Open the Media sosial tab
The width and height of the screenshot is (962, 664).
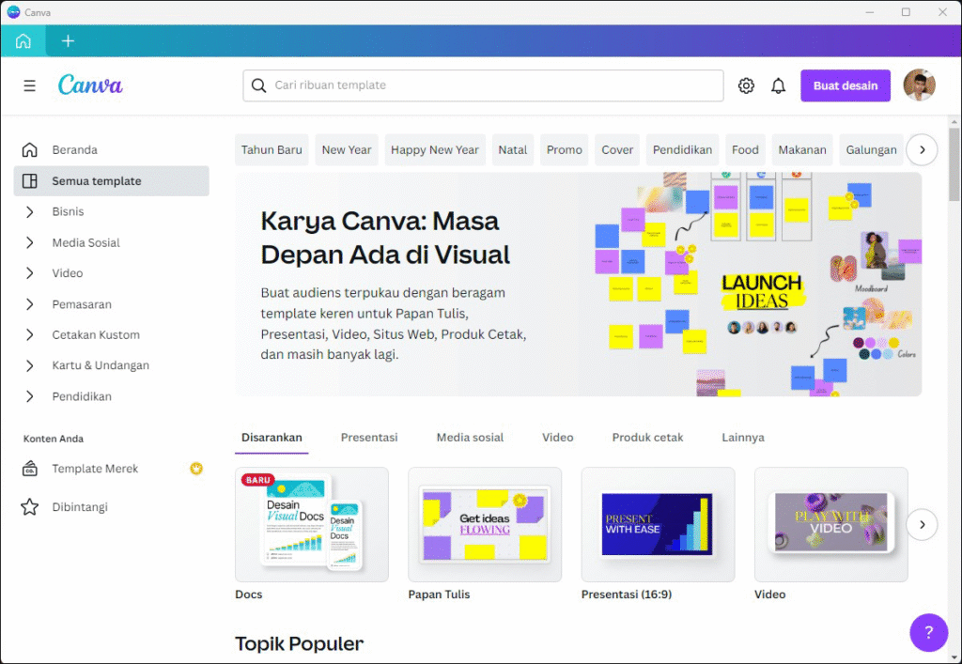(x=469, y=437)
